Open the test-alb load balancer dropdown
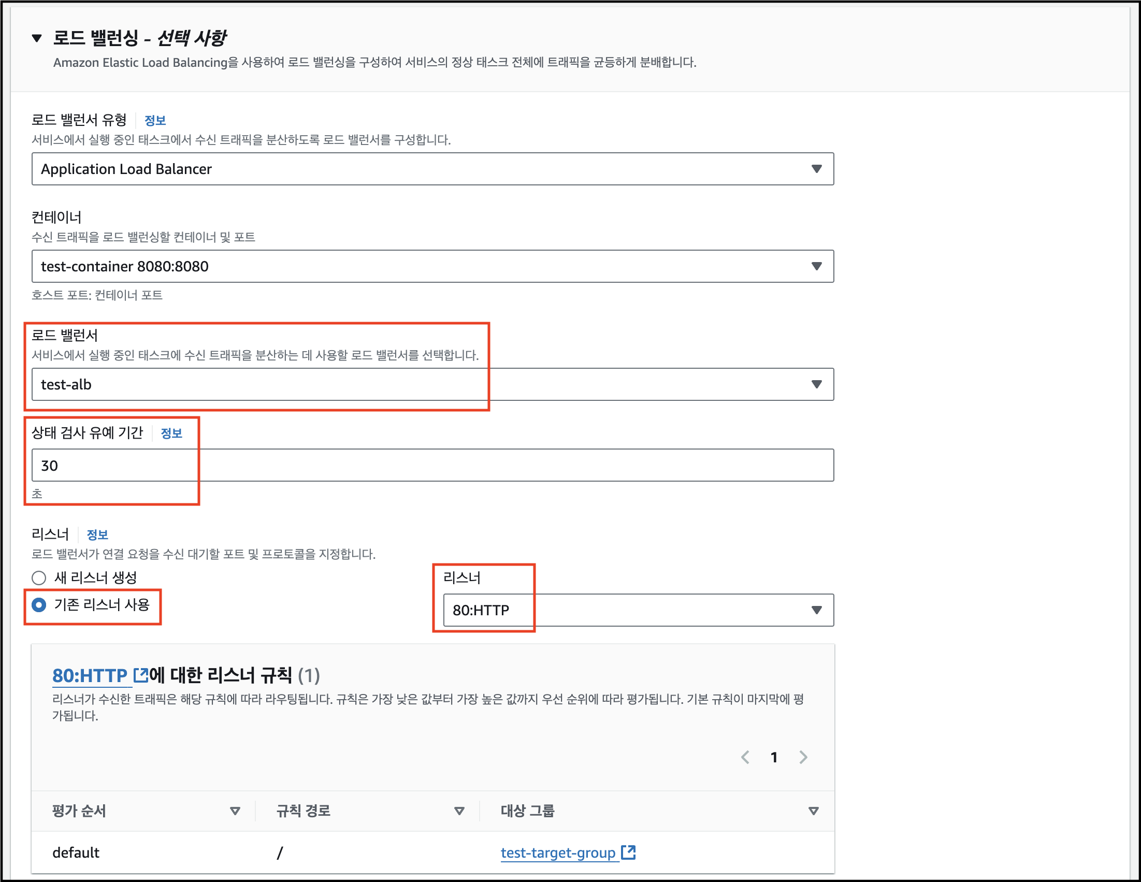1141x882 pixels. tap(432, 385)
